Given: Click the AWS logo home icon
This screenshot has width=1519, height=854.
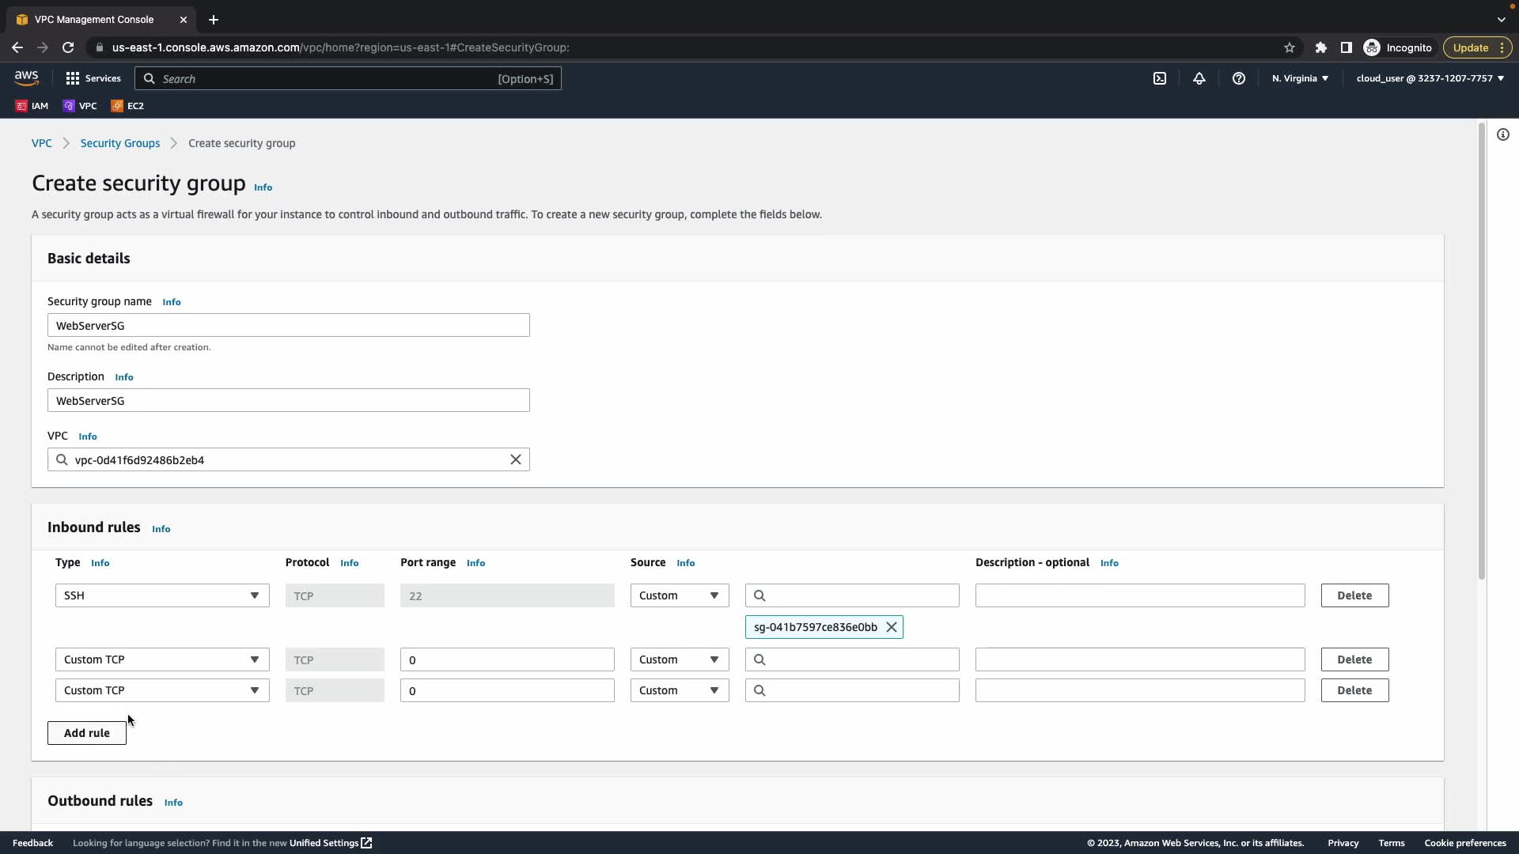Looking at the screenshot, I should pos(26,78).
